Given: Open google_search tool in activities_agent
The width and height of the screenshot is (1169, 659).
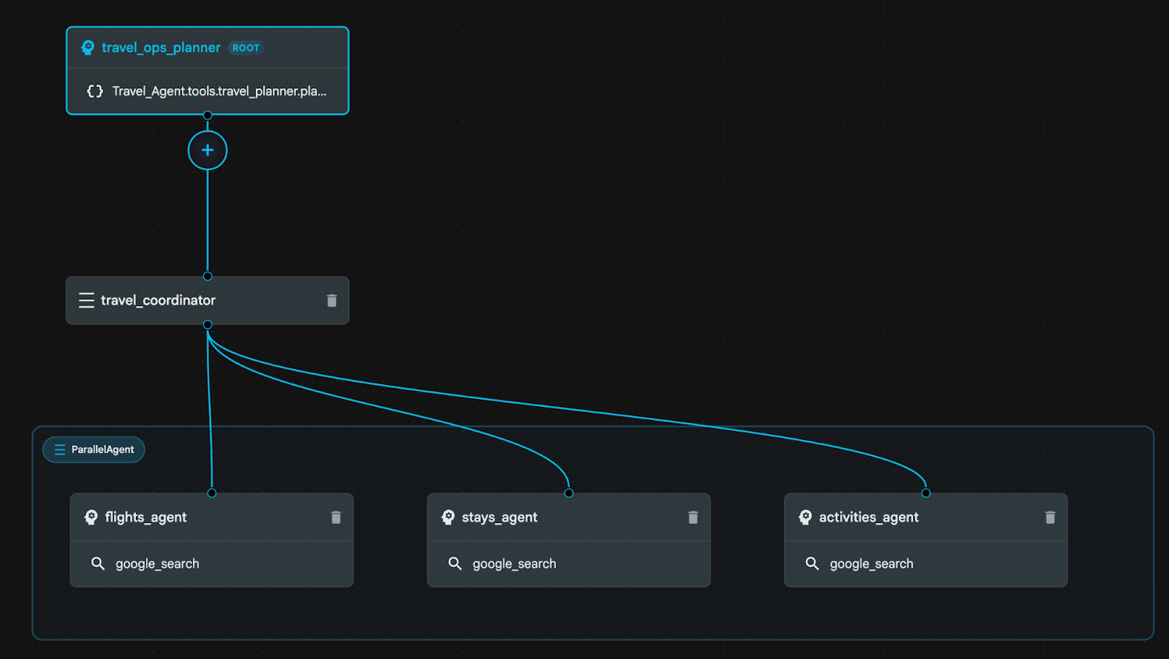Looking at the screenshot, I should (872, 564).
